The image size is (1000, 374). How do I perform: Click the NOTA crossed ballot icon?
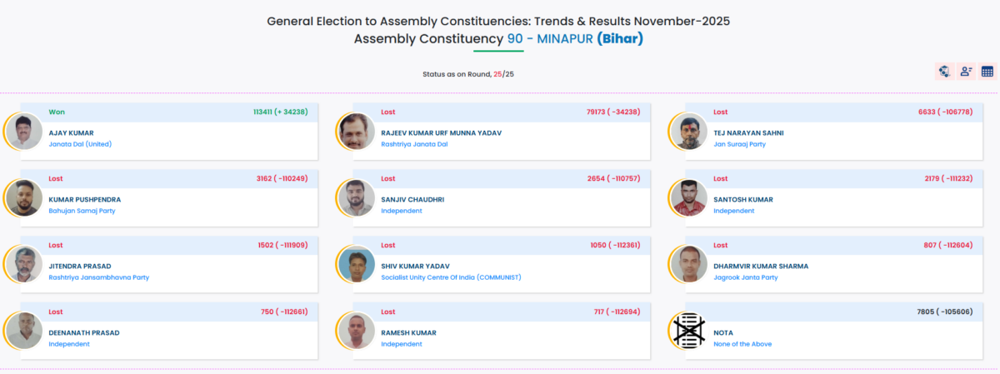click(689, 331)
